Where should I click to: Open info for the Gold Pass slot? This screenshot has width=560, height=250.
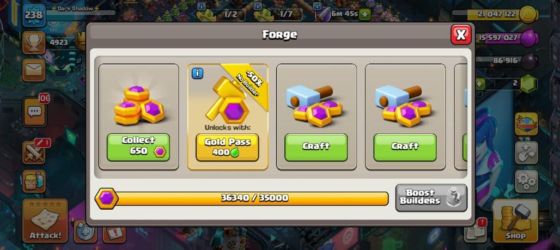[198, 73]
